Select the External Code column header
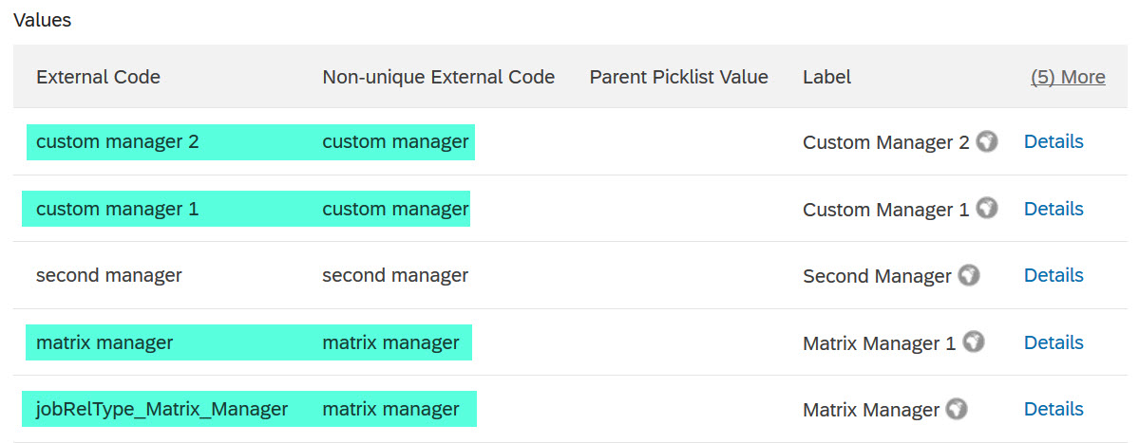This screenshot has height=443, width=1139. [98, 77]
